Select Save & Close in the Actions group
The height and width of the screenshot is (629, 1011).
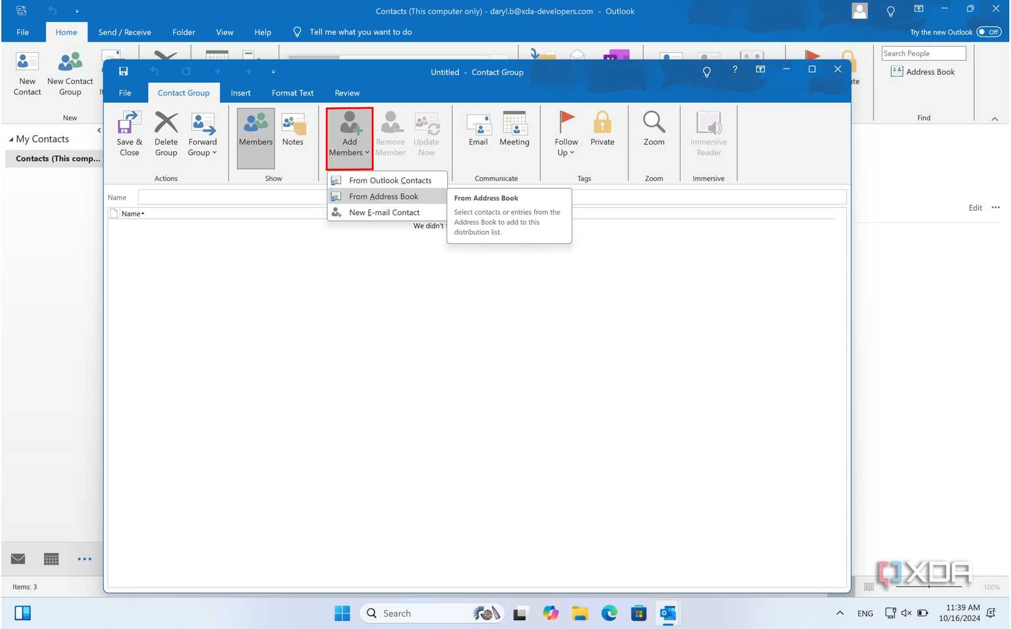tap(129, 133)
